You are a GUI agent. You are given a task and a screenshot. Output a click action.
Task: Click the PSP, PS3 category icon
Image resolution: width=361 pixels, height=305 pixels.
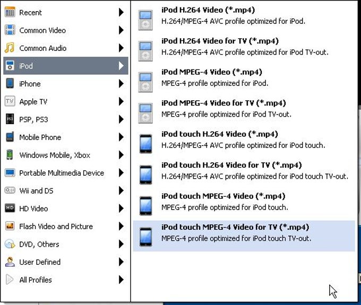pos(10,119)
